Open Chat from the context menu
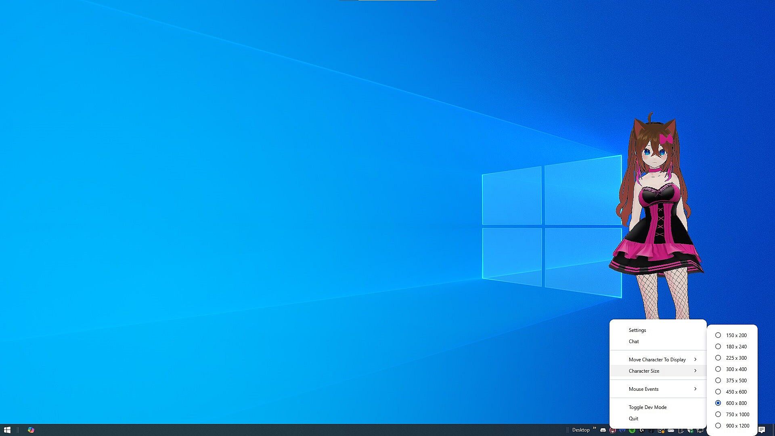Viewport: 775px width, 436px height. 634,342
